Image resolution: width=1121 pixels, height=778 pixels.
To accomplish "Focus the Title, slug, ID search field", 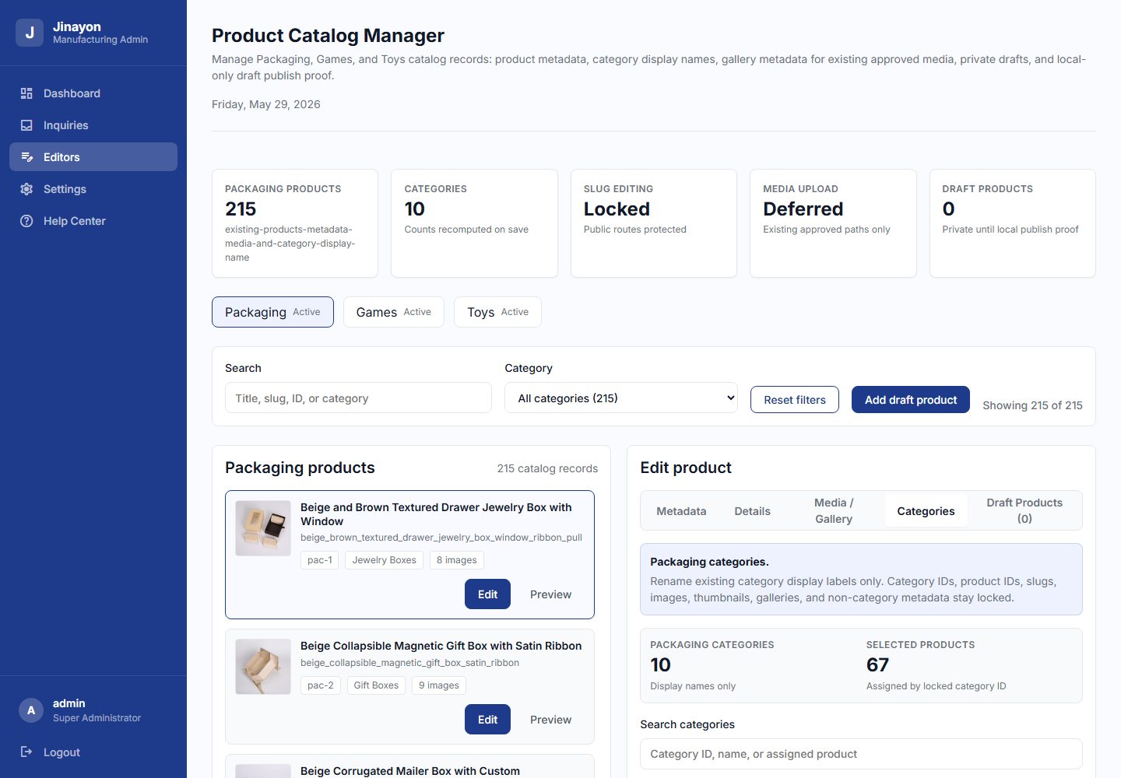I will [358, 398].
